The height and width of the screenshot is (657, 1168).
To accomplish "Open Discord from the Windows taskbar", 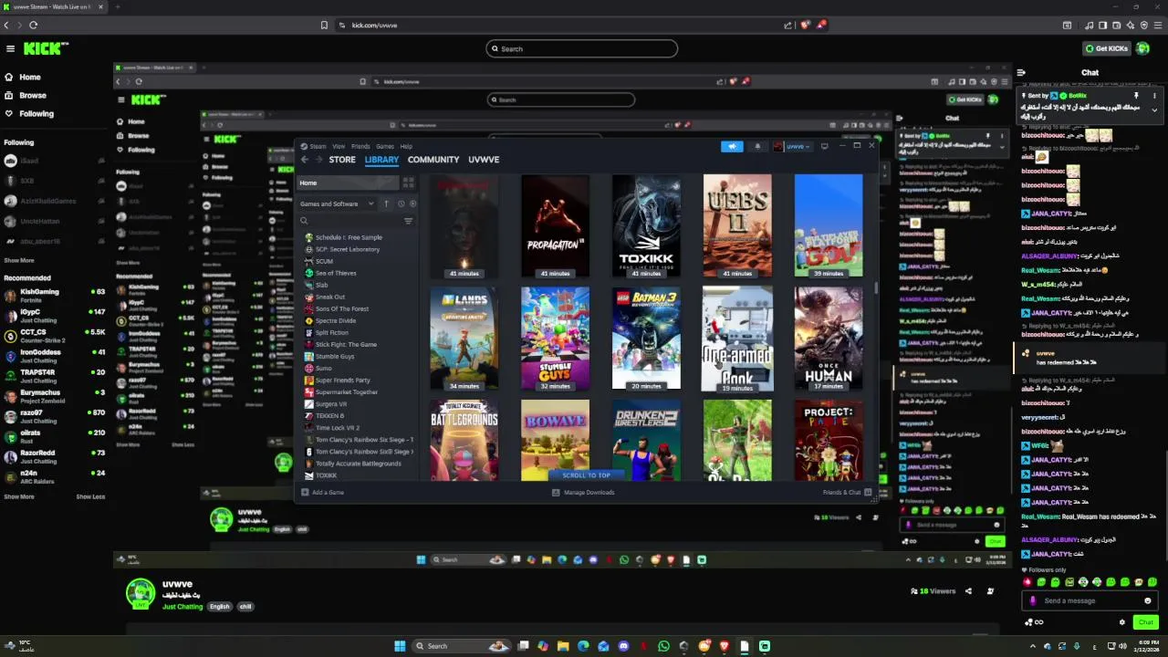I will coord(623,646).
